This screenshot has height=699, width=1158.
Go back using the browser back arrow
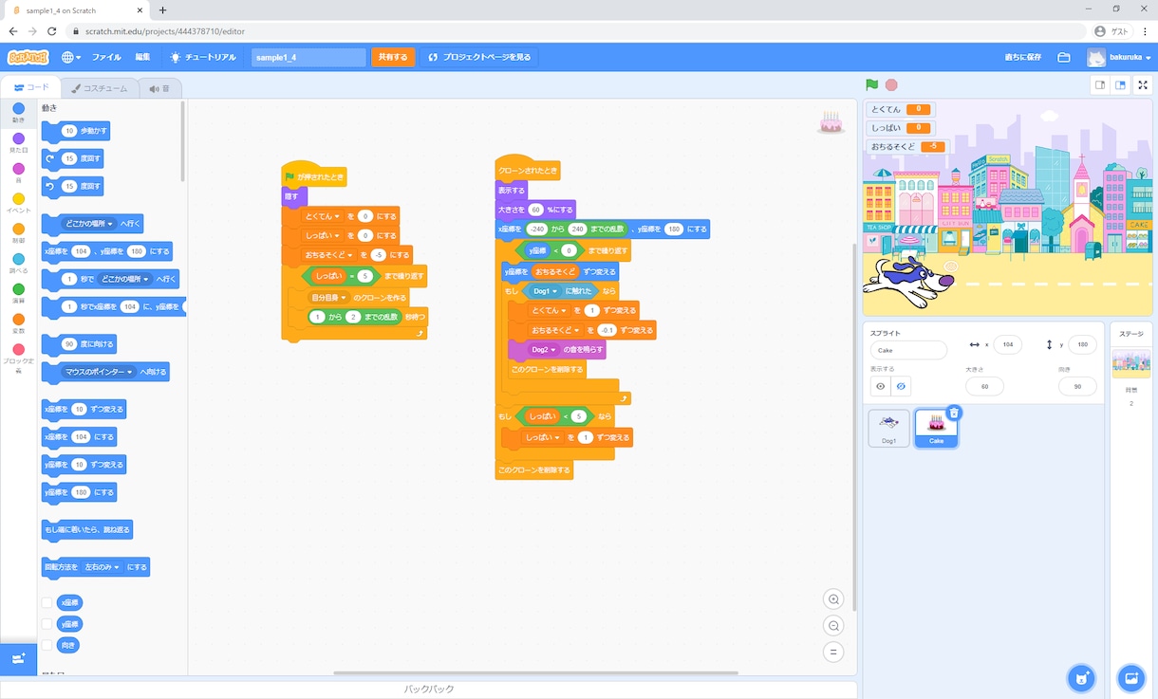pos(13,31)
